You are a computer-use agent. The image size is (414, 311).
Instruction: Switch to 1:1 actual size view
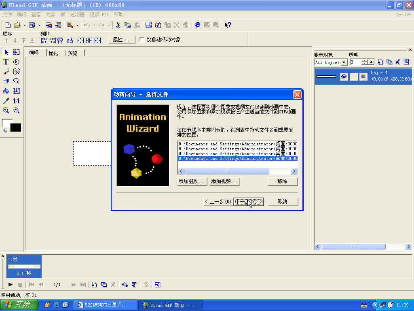click(x=17, y=100)
